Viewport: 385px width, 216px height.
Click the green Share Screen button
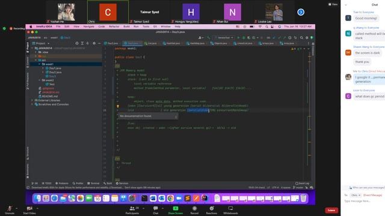[175, 210]
